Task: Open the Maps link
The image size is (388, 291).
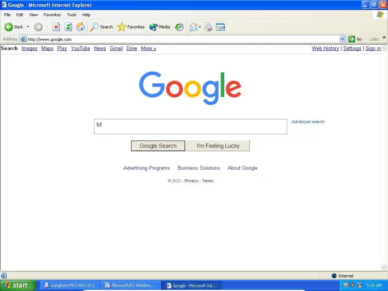Action: click(x=47, y=48)
